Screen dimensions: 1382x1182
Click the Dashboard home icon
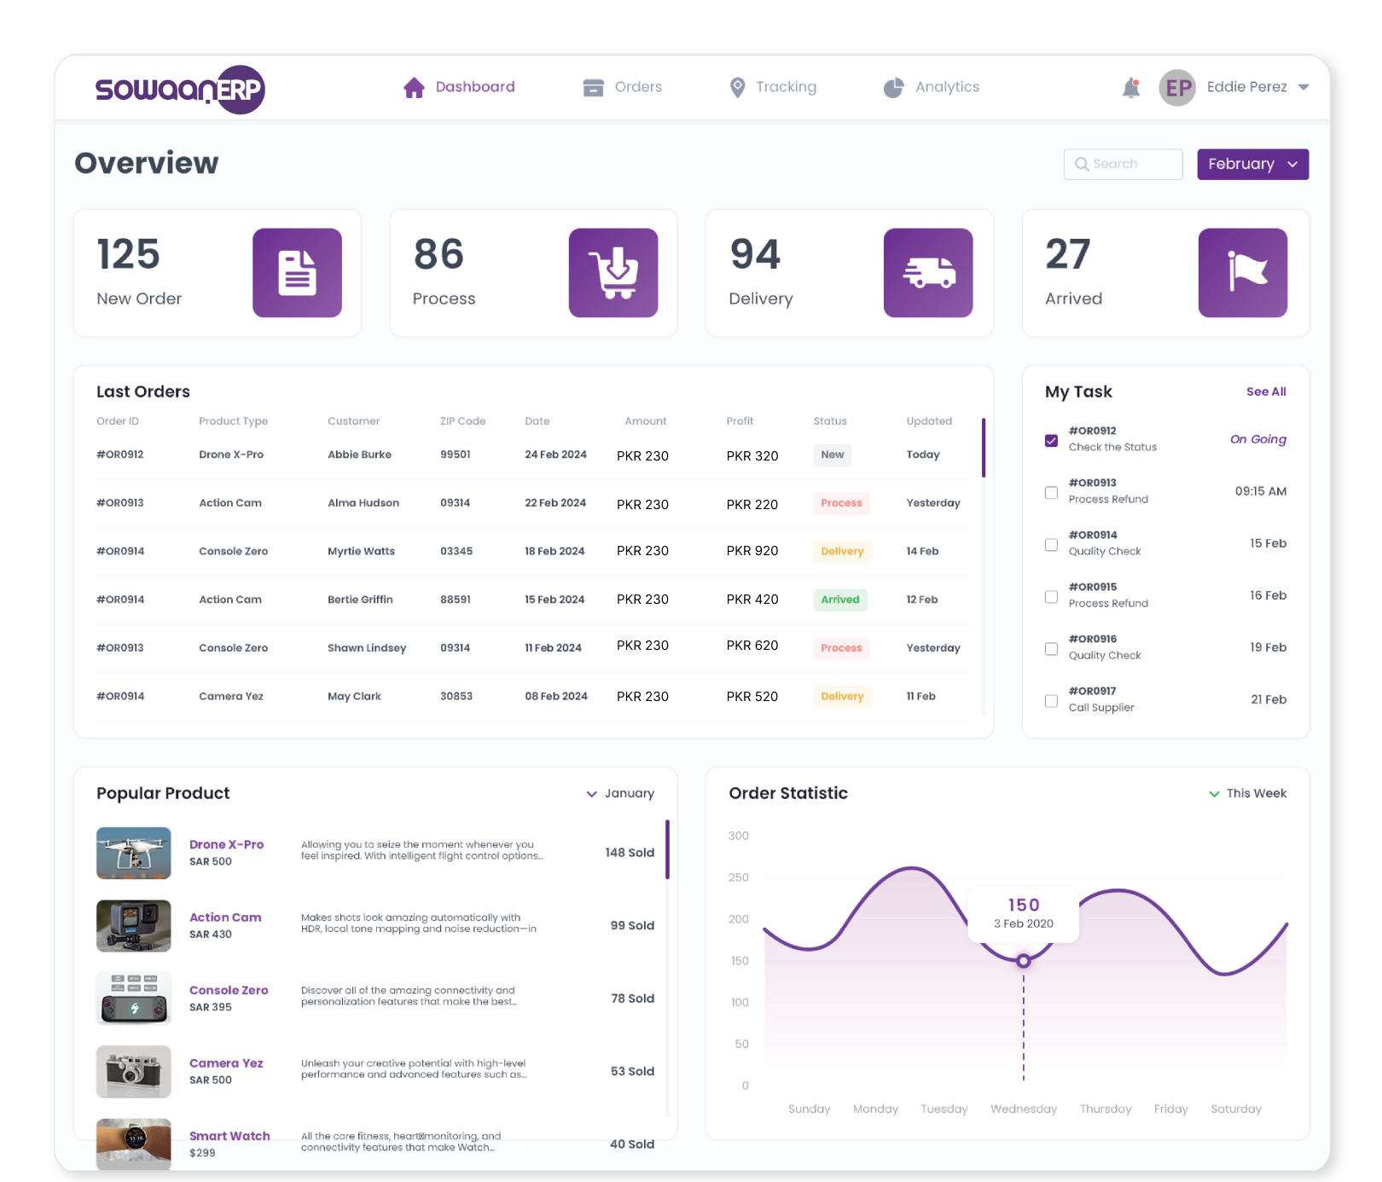tap(414, 87)
